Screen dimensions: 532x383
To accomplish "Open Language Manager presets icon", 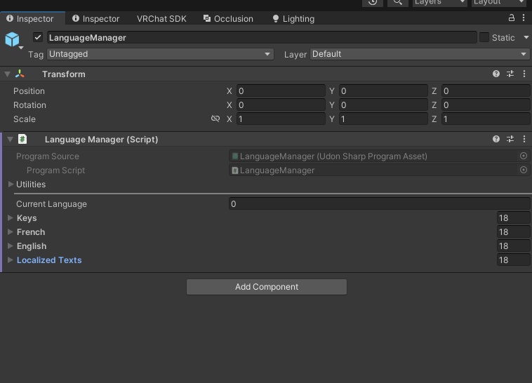I will click(510, 139).
